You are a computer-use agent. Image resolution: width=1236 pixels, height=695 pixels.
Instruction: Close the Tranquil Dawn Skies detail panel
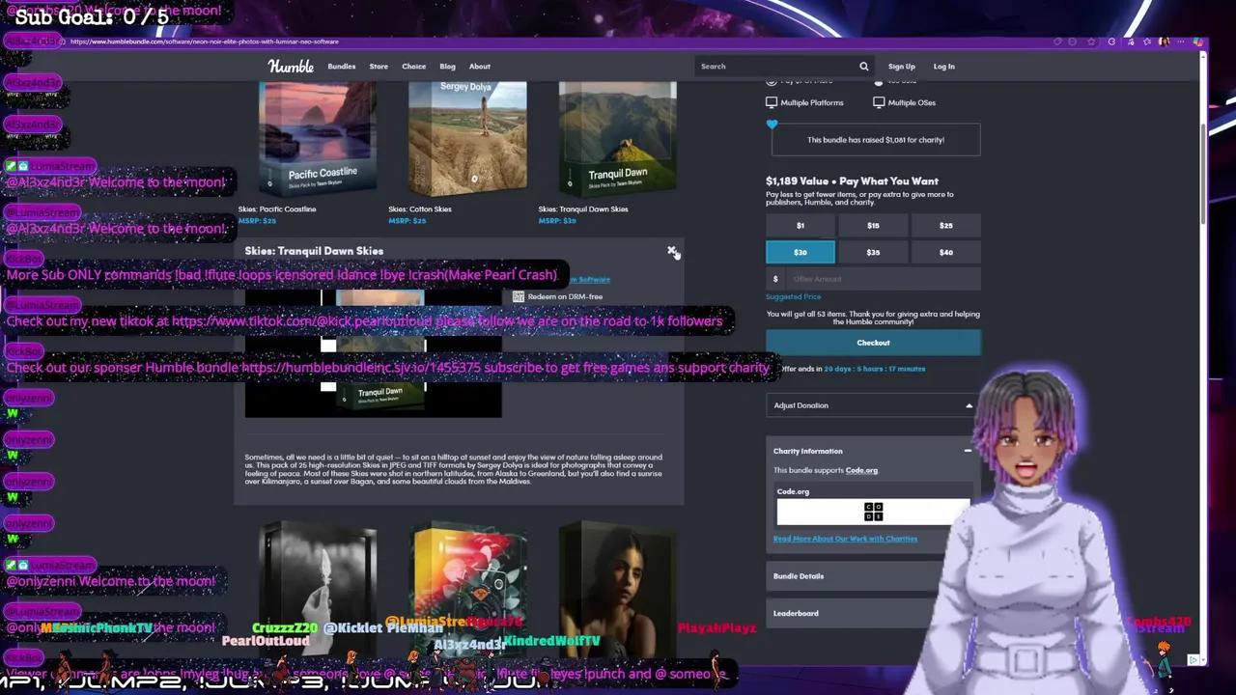coord(672,251)
